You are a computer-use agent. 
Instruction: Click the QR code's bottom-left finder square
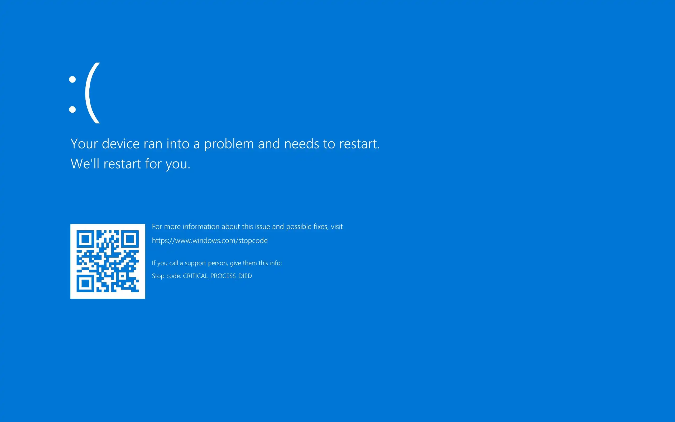[x=85, y=284]
